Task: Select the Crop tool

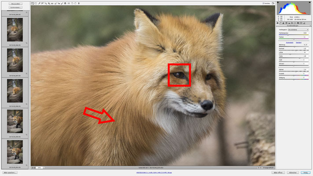Action: coord(49,4)
